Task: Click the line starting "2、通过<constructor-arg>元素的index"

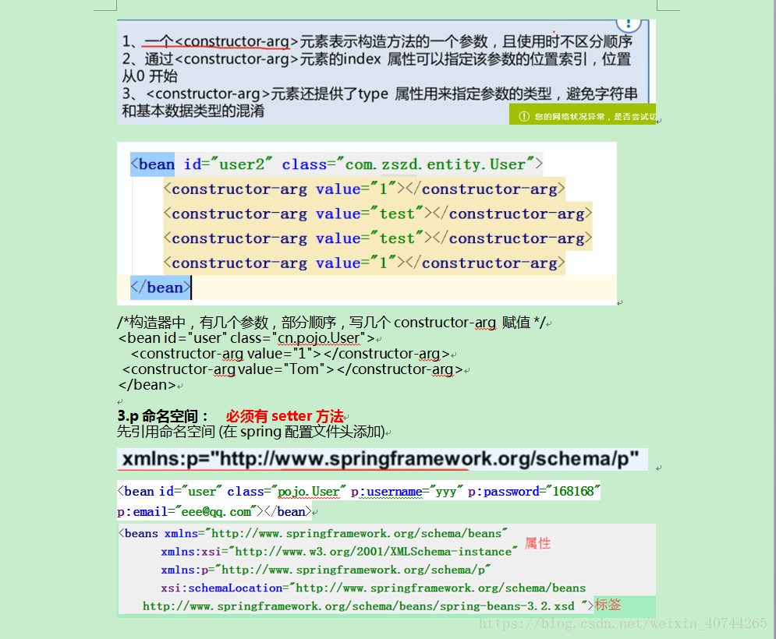Action: pos(377,59)
